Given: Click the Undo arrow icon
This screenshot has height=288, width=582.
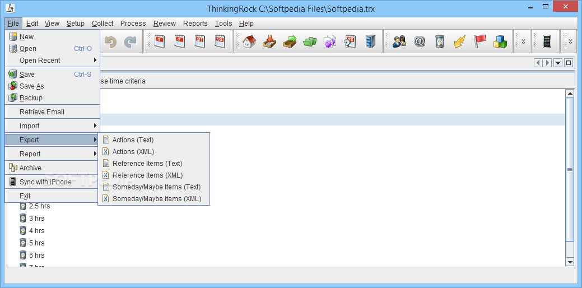Looking at the screenshot, I should [110, 41].
